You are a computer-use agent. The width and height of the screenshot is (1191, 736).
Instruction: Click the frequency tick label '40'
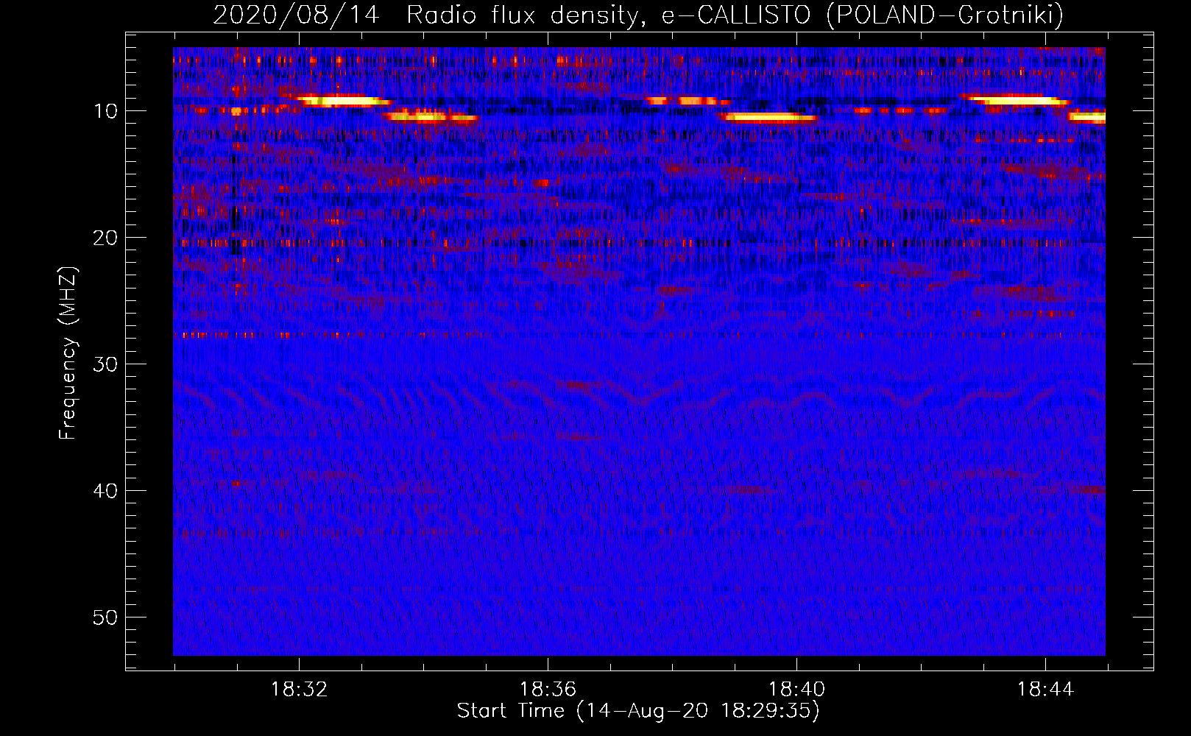106,491
